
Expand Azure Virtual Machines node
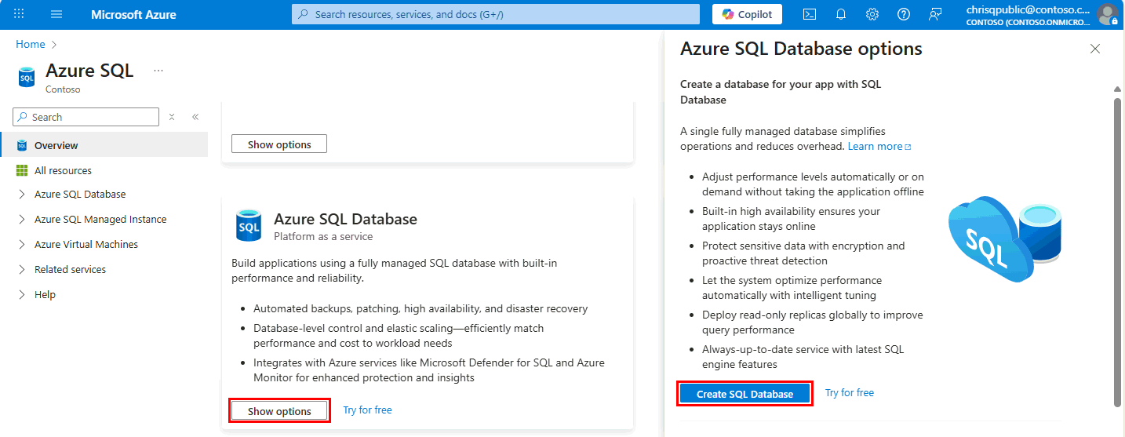tap(21, 245)
